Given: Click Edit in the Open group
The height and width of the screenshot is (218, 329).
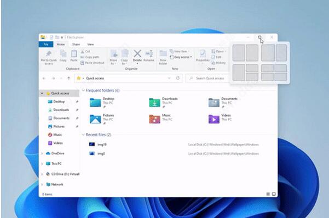Looking at the screenshot, I should 216,57.
